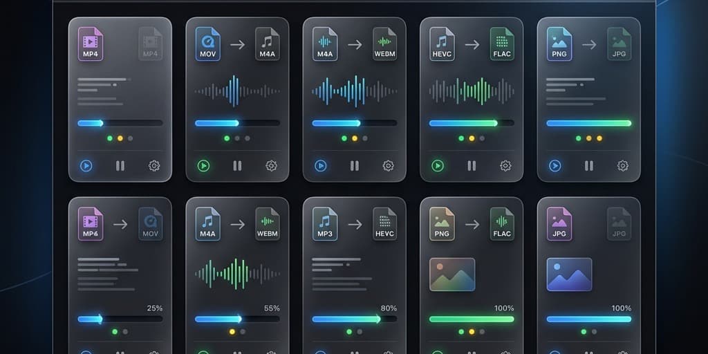Click the "80%" progress label
The width and height of the screenshot is (708, 354).
389,308
